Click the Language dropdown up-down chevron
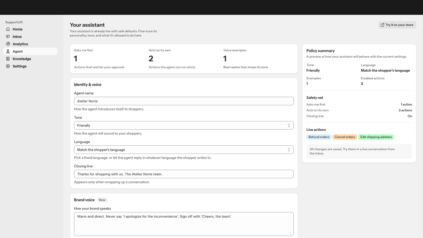 coord(289,150)
